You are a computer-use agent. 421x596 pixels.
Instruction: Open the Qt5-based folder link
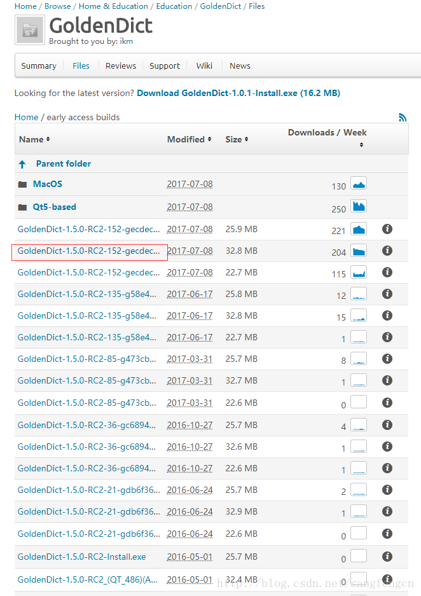pyautogui.click(x=54, y=207)
